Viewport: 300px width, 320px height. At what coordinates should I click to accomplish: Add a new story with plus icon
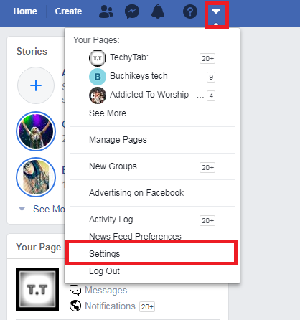pos(36,85)
